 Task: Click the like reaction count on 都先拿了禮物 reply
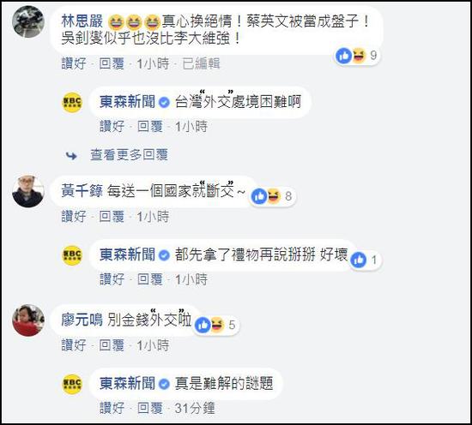coord(365,260)
